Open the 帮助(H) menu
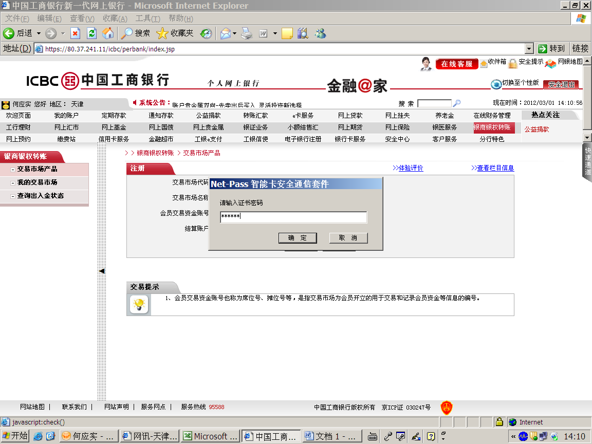The height and width of the screenshot is (444, 592). 181,18
